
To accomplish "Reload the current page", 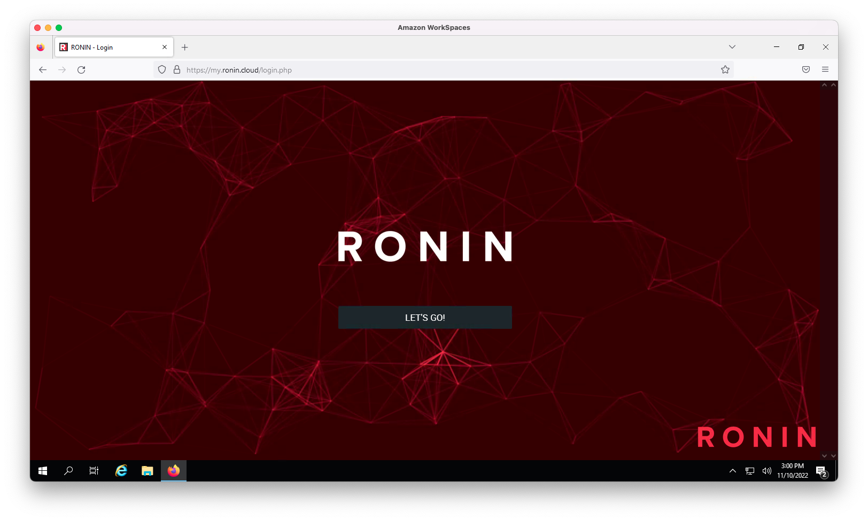I will [x=81, y=69].
